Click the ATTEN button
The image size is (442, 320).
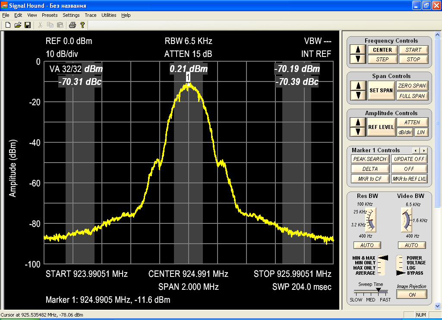click(412, 122)
